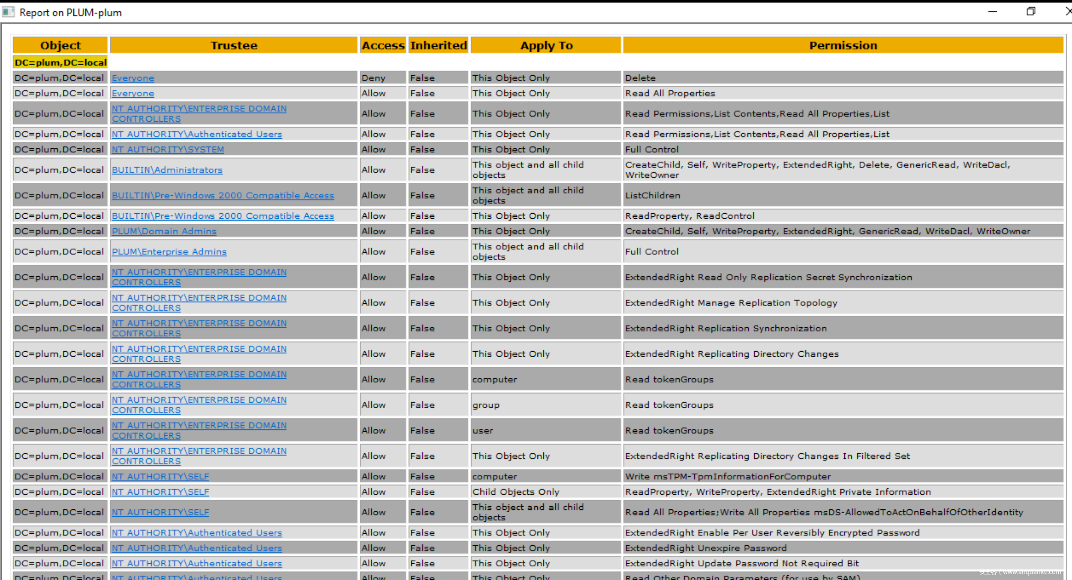Viewport: 1072px width, 580px height.
Task: Select the Apply To column header
Action: (x=546, y=45)
